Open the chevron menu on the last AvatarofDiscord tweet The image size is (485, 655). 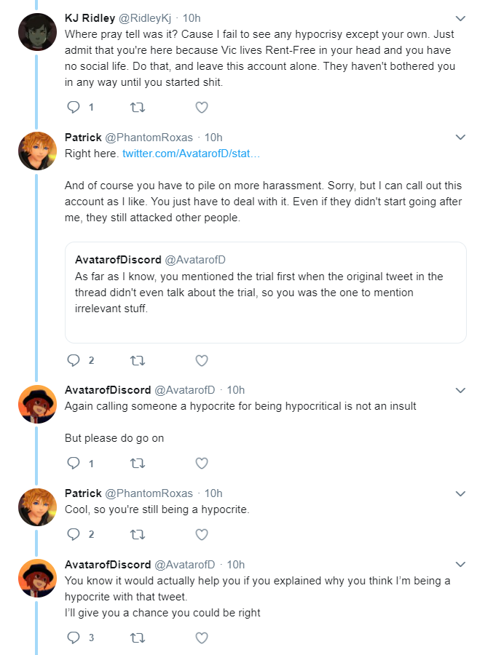click(460, 565)
